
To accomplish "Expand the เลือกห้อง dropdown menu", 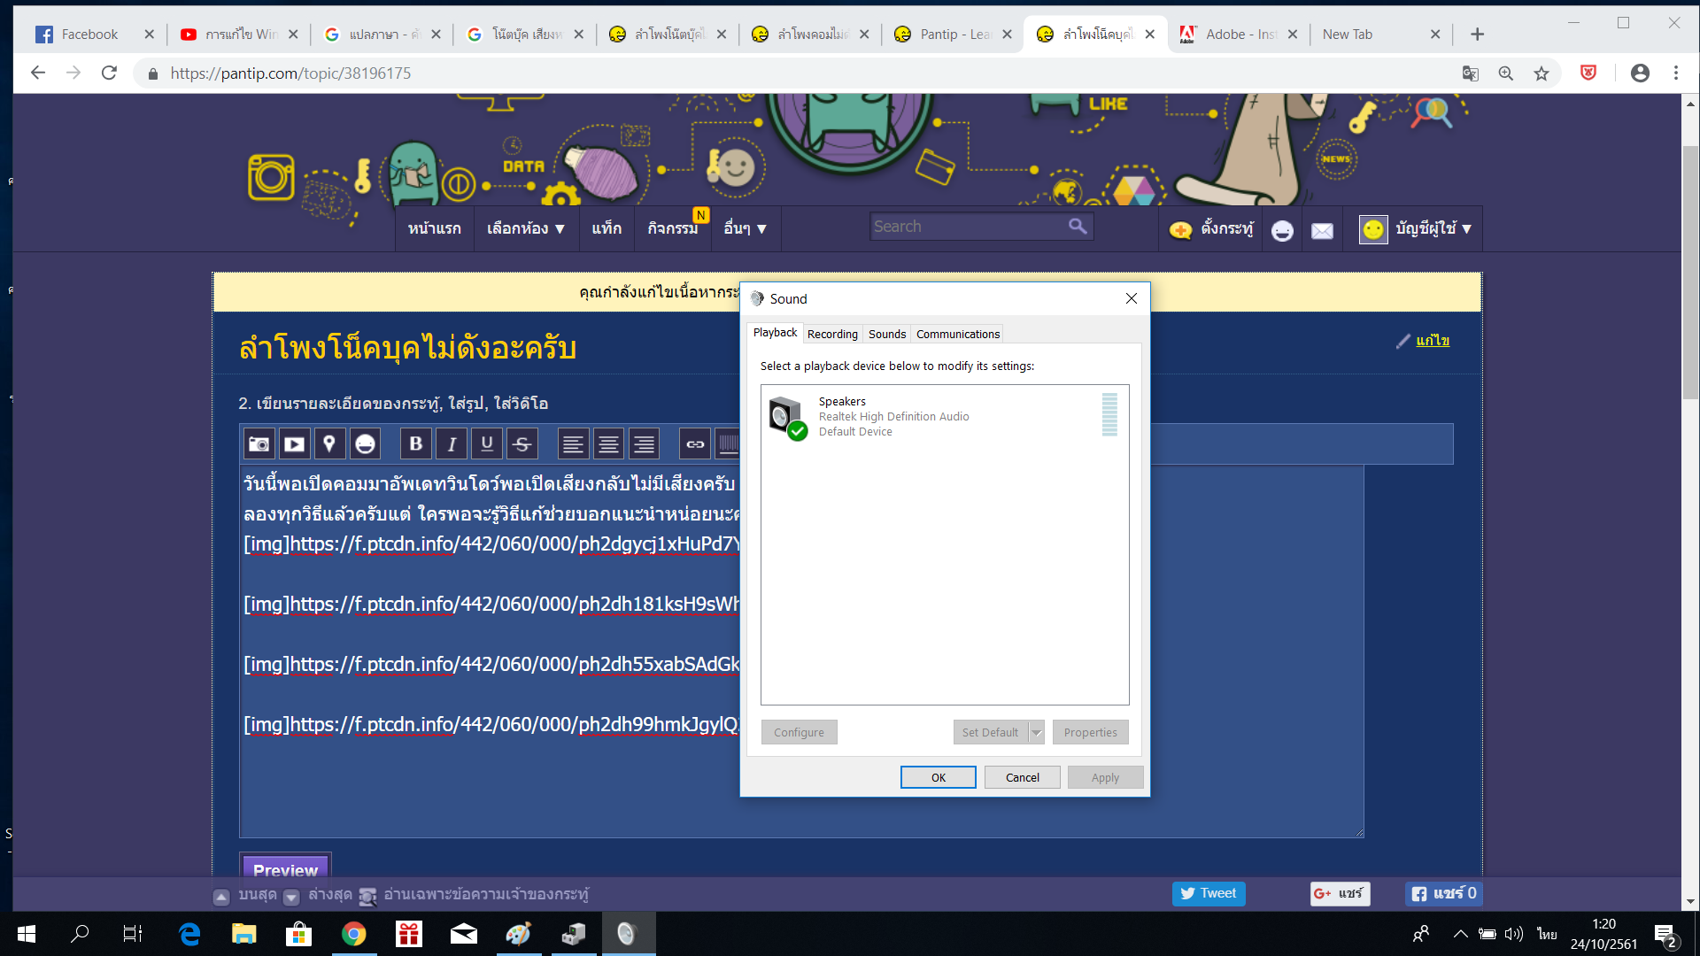I will 525,228.
